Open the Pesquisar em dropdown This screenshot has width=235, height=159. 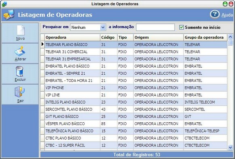[x=88, y=27]
